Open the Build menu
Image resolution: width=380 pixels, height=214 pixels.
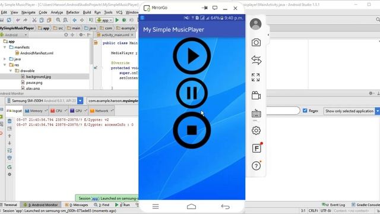coord(87,12)
